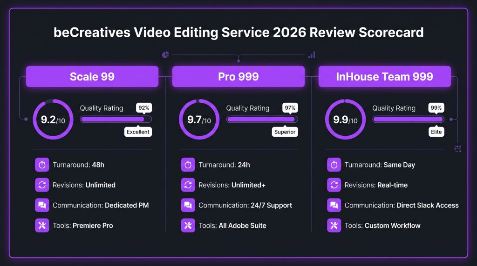
Task: Click the Turnaround: Same Day text
Action: (380, 165)
